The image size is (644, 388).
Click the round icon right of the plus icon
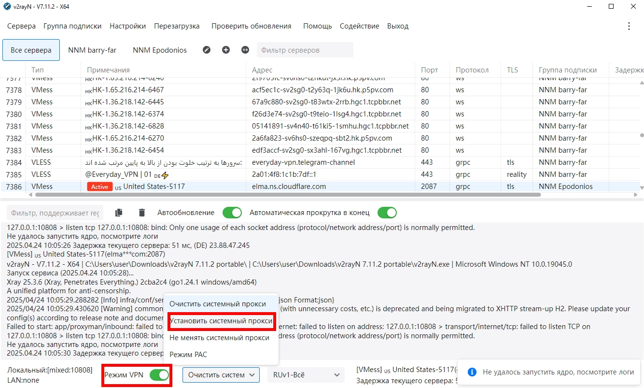(245, 50)
